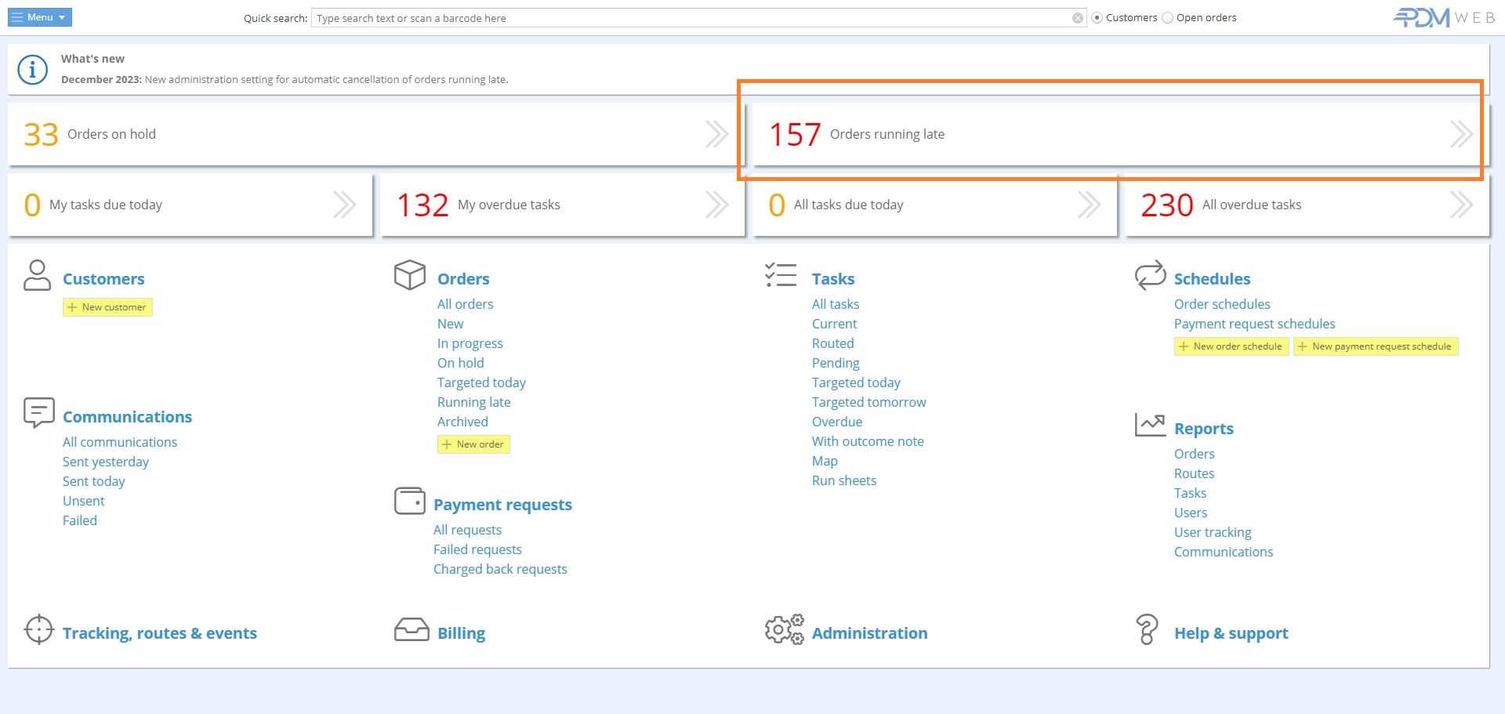
Task: Click the Tracking crosshair icon
Action: coord(38,629)
